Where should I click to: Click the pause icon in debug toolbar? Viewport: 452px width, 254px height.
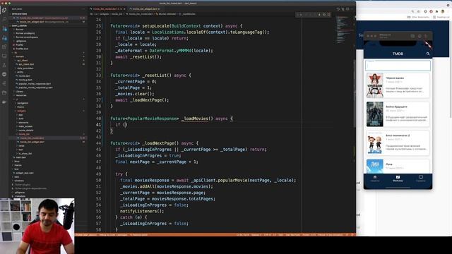click(x=302, y=15)
